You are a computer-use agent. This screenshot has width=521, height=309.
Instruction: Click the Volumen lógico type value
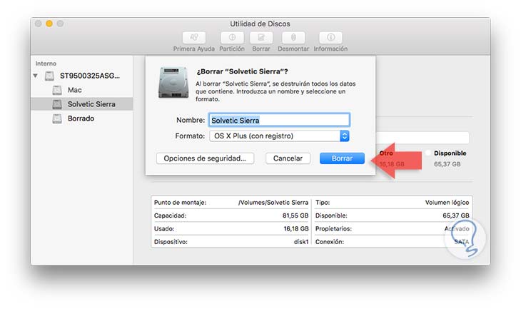coord(447,203)
